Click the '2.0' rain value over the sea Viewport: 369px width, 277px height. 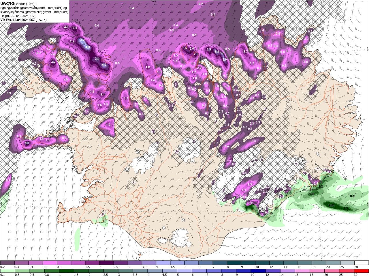[x=331, y=205]
